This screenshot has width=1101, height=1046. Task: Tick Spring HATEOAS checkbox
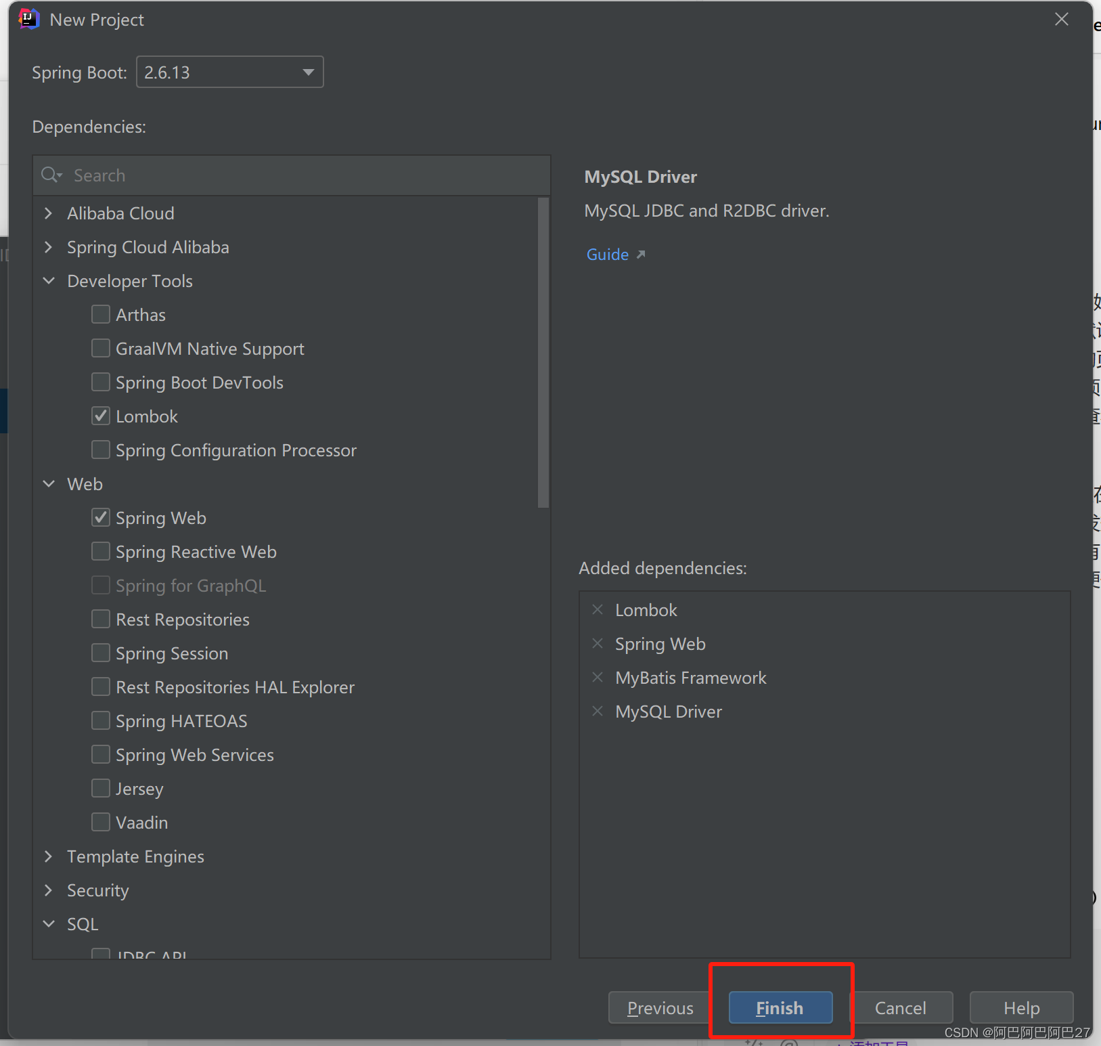click(x=101, y=720)
